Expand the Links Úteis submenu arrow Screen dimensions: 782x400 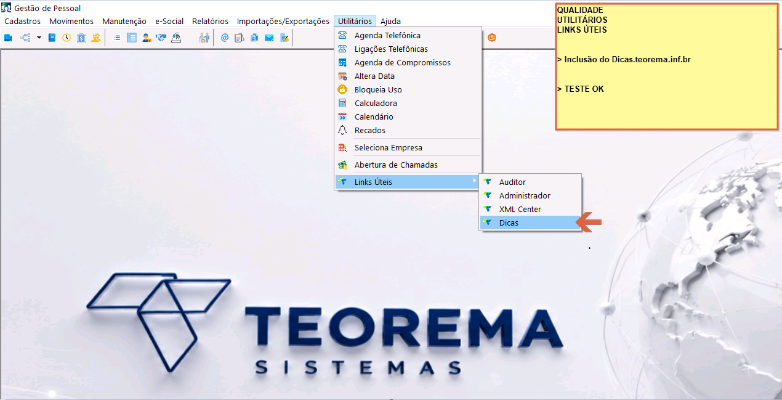click(474, 181)
